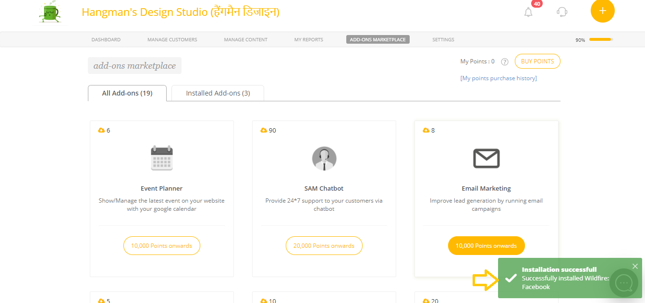Click the Hangman's Design Studio title
645x303 pixels.
tap(181, 12)
